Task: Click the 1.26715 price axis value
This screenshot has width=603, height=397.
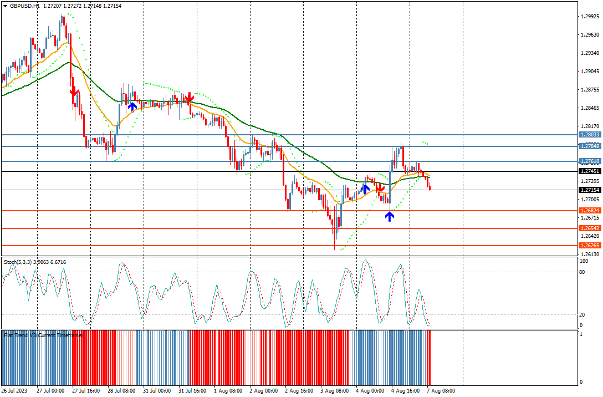Action: pos(590,218)
